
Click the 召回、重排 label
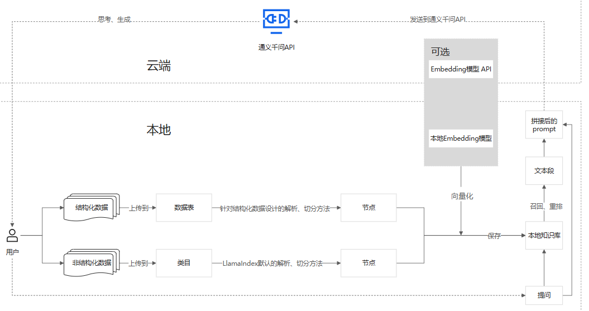click(546, 206)
